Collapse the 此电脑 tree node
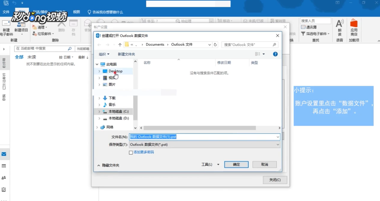The width and height of the screenshot is (380, 201). pyautogui.click(x=97, y=64)
